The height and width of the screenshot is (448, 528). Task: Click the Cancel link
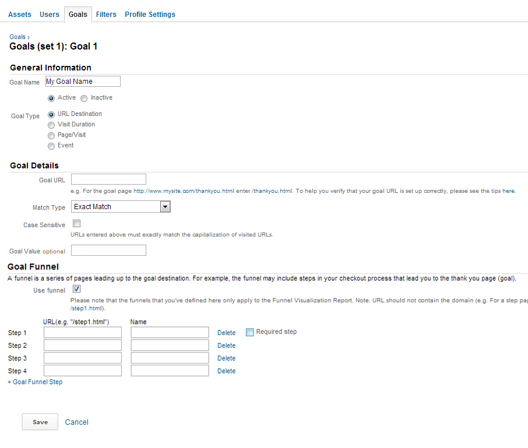(76, 422)
